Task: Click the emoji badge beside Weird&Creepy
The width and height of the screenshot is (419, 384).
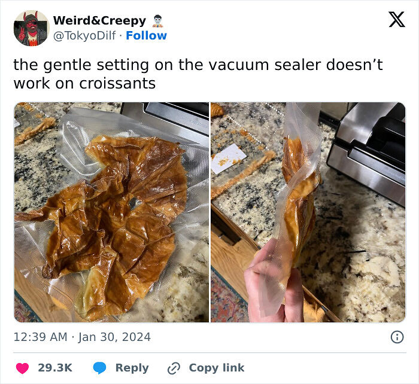Action: [x=158, y=21]
